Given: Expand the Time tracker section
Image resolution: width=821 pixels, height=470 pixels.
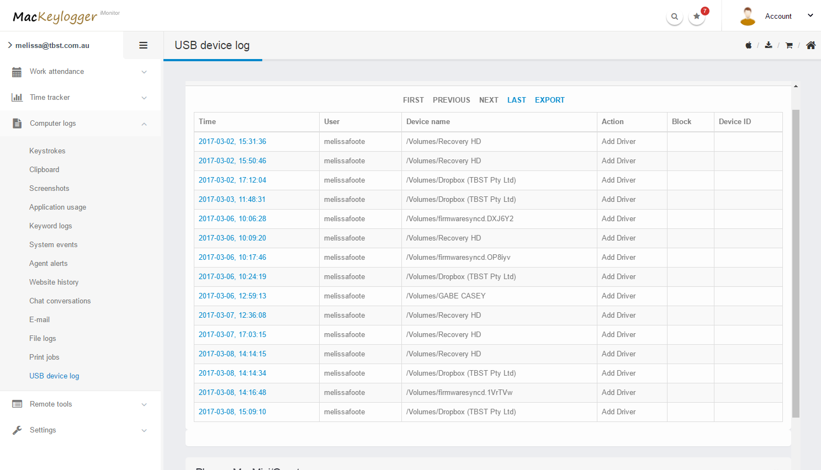Looking at the screenshot, I should click(80, 98).
